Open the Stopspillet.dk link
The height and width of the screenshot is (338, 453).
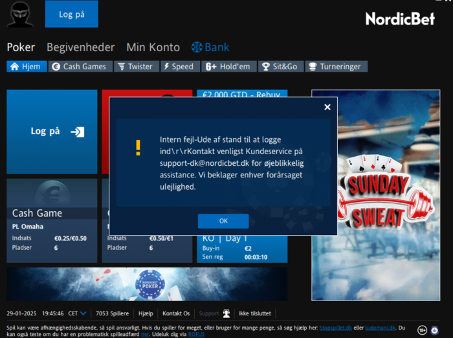point(335,328)
